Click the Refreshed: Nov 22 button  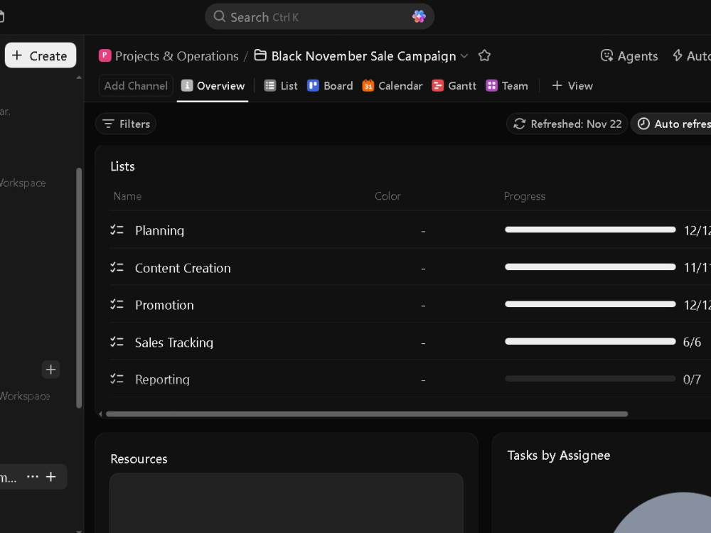[567, 124]
